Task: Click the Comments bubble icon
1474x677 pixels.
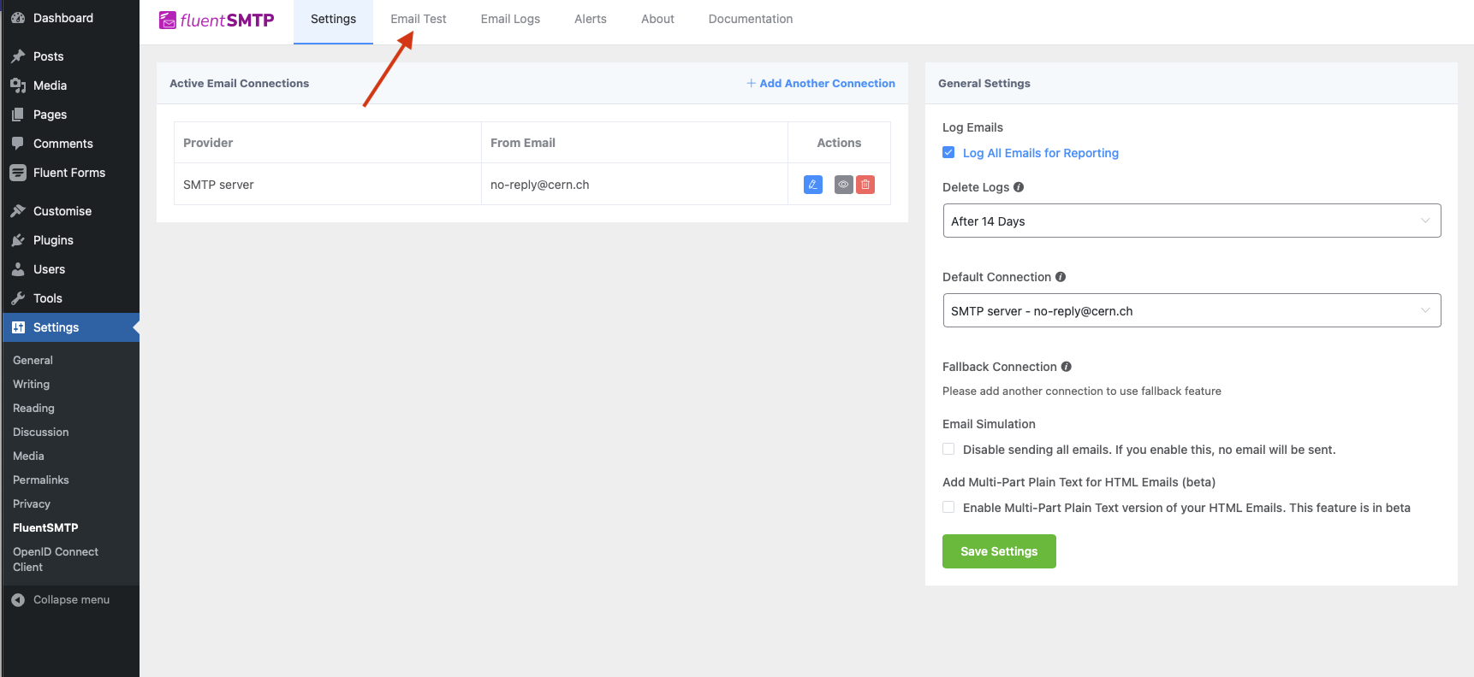Action: coord(18,144)
